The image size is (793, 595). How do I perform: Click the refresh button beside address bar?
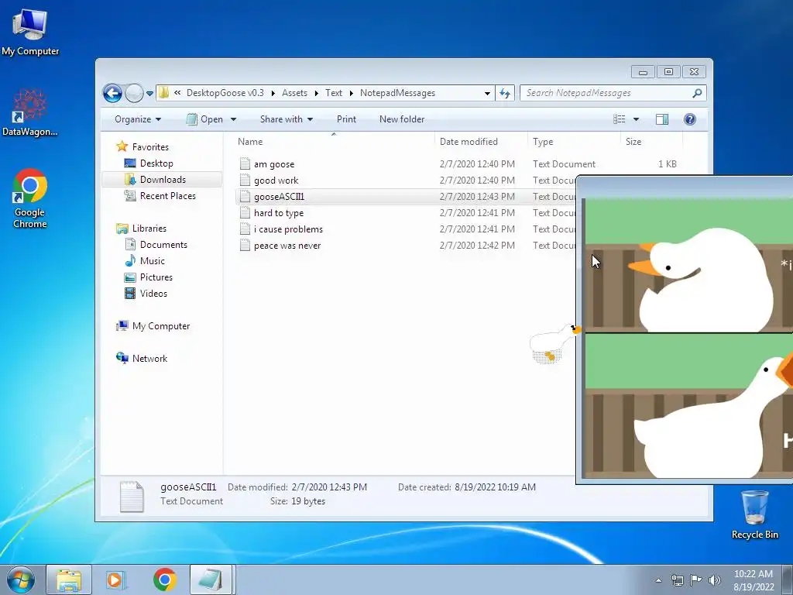click(505, 93)
